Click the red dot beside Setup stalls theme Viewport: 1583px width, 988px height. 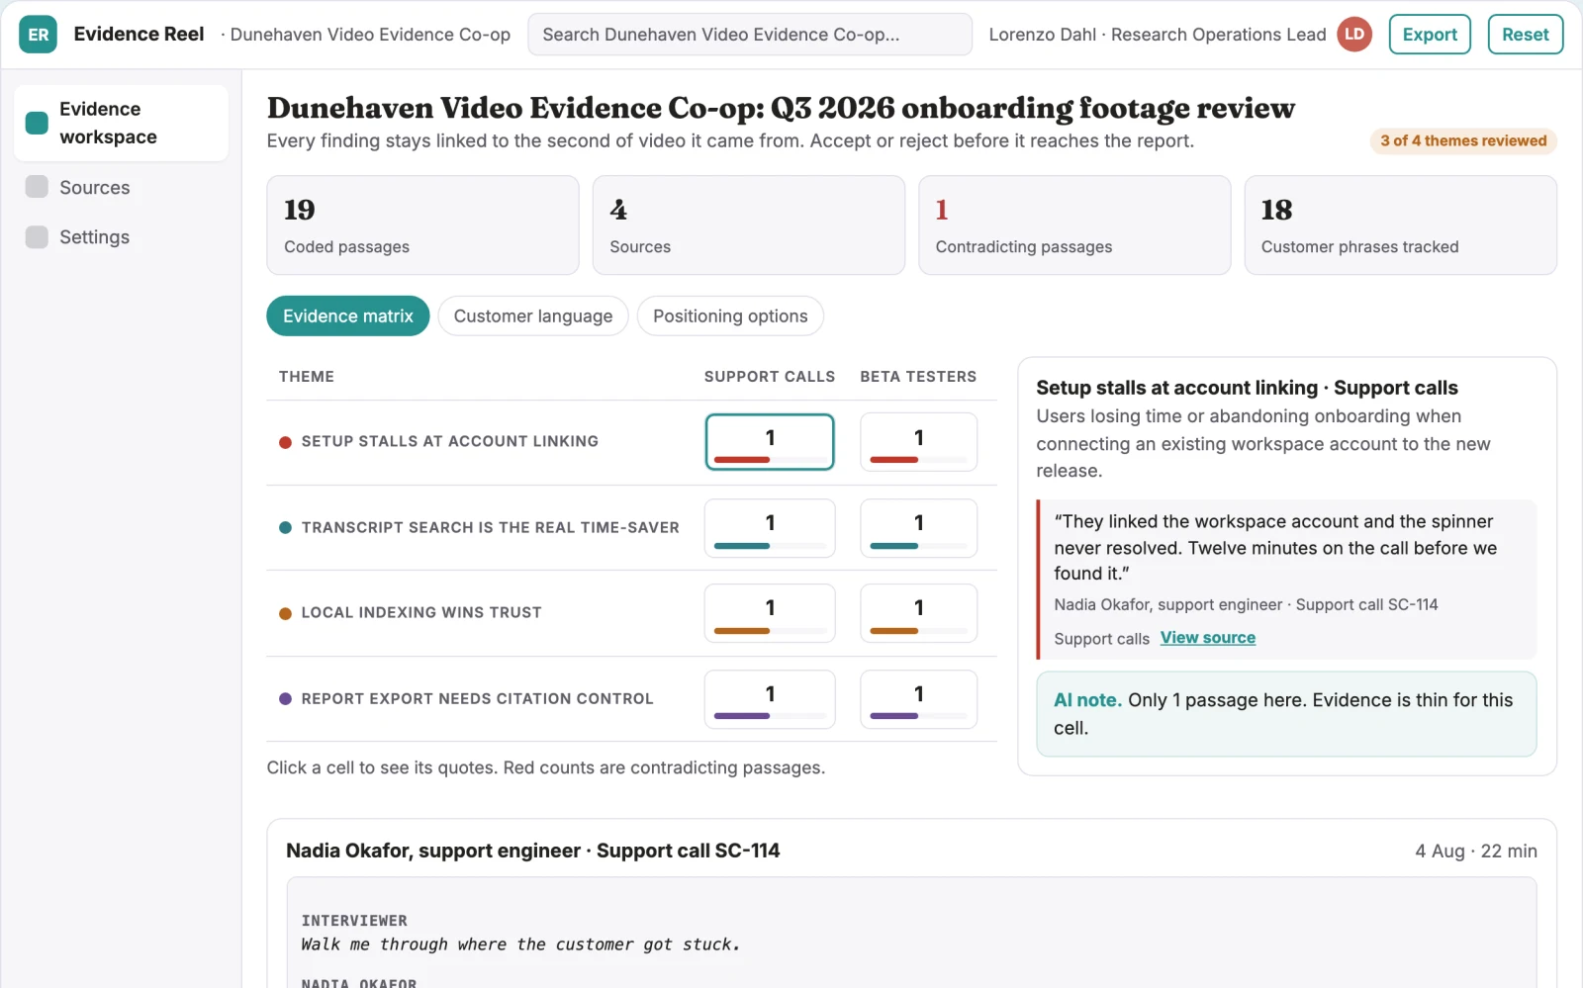285,442
